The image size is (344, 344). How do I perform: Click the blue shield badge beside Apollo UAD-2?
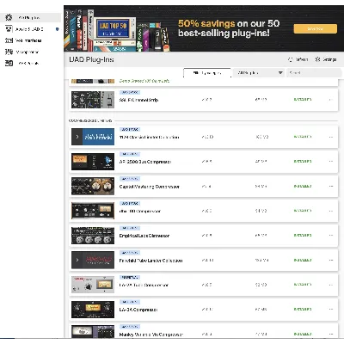click(58, 29)
